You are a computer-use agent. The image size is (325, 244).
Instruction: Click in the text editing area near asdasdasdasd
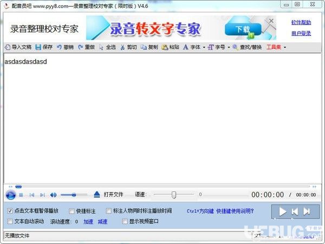162,118
